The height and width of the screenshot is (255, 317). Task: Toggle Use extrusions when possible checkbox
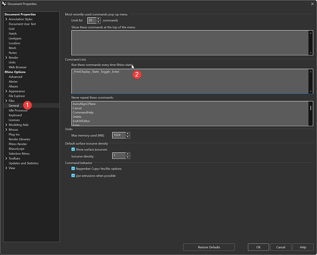pyautogui.click(x=73, y=175)
